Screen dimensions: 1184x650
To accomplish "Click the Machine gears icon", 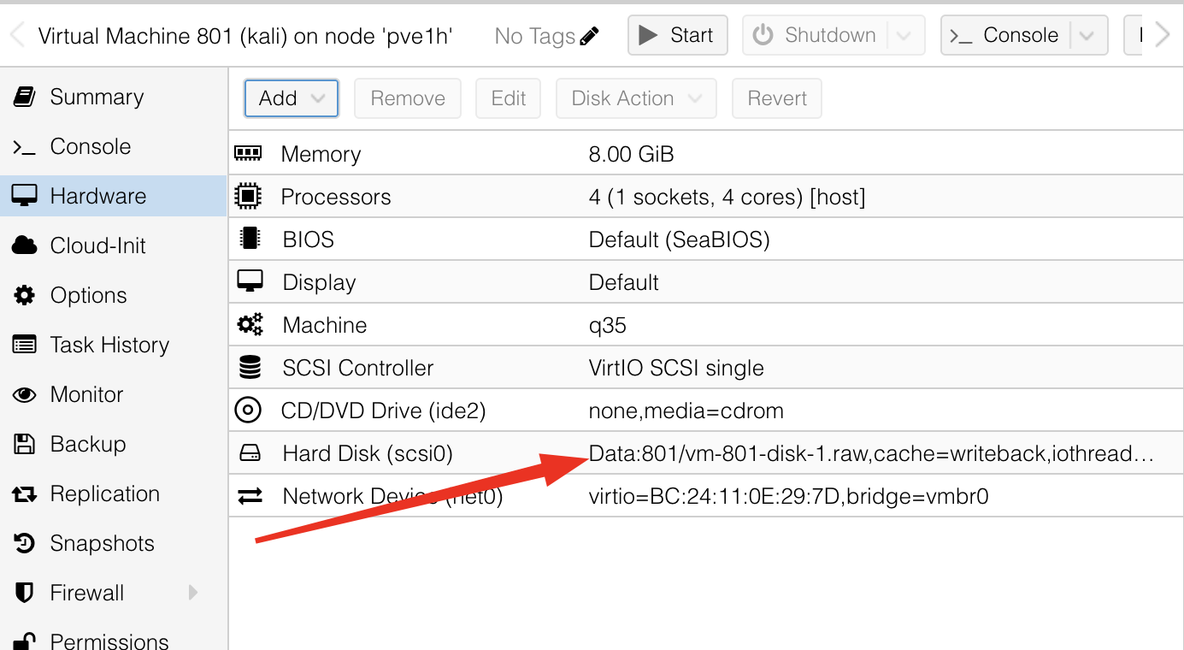I will (x=250, y=325).
